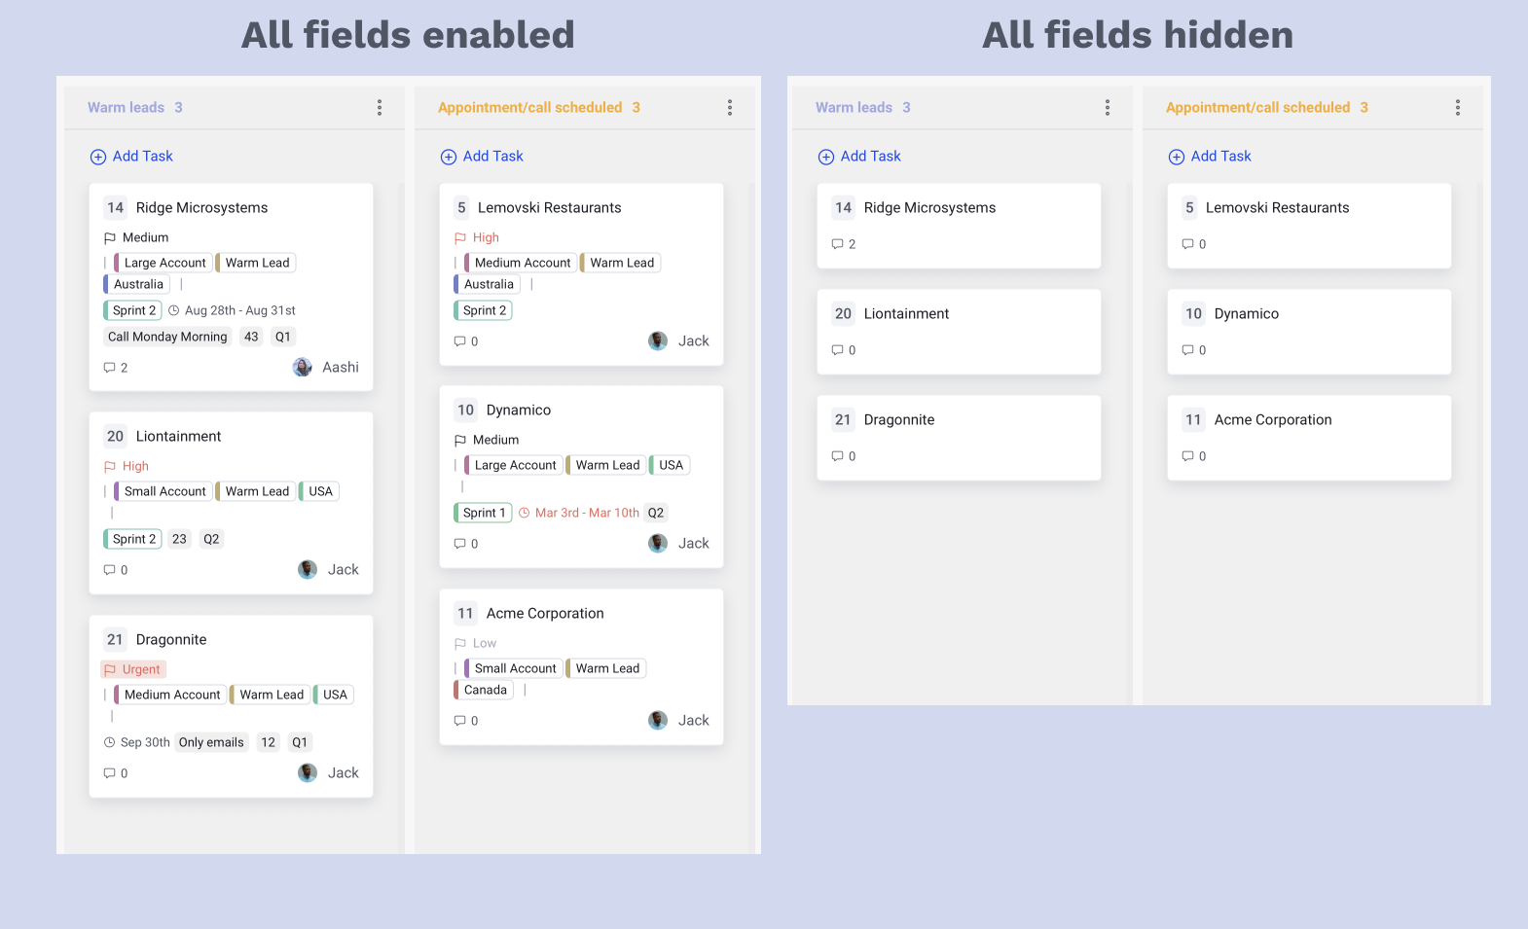
Task: Click the Large Account tag on Ridge Microsystems
Action: (164, 263)
